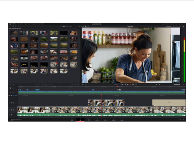This screenshot has width=194, height=154.
Task: Open the Inspector panel
Action: (182, 24)
